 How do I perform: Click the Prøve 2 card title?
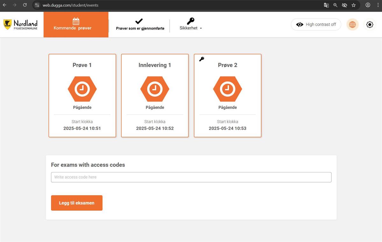tap(228, 65)
